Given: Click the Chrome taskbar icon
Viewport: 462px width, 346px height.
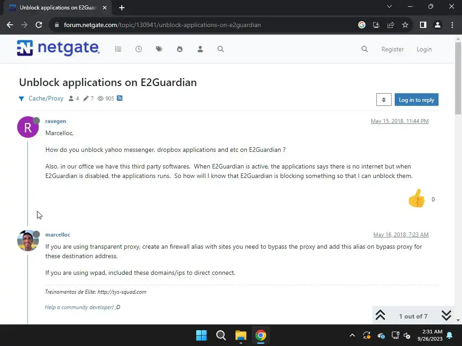Looking at the screenshot, I should 260,335.
